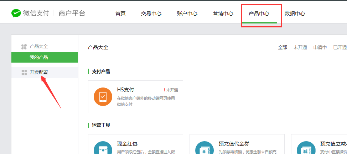Open the 首页 navigation tab

[120, 14]
